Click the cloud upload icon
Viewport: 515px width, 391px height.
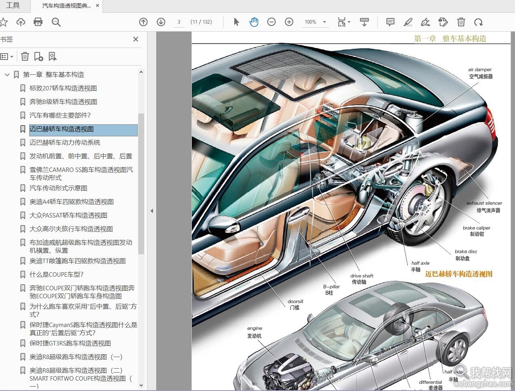(x=20, y=22)
